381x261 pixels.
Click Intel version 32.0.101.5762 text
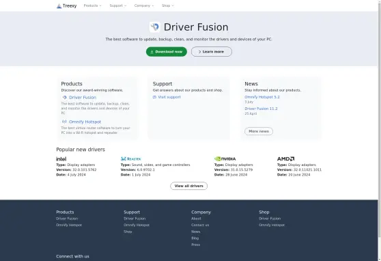point(76,169)
